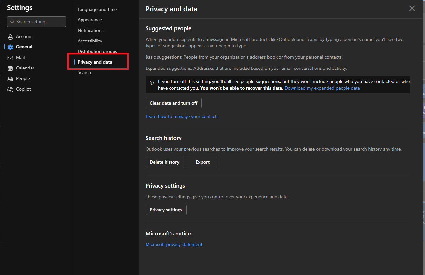Viewport: 425px width, 275px height.
Task: Close the Settings dialog
Action: click(x=412, y=9)
